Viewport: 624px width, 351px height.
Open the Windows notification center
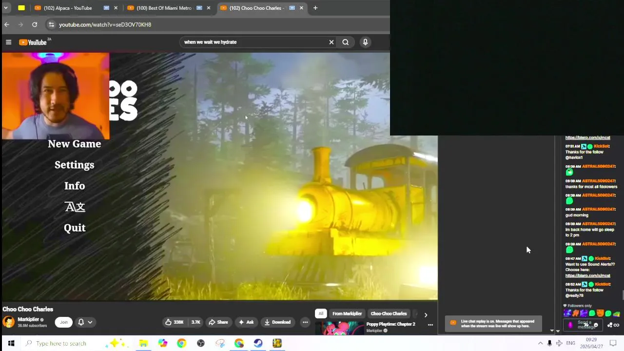(613, 343)
